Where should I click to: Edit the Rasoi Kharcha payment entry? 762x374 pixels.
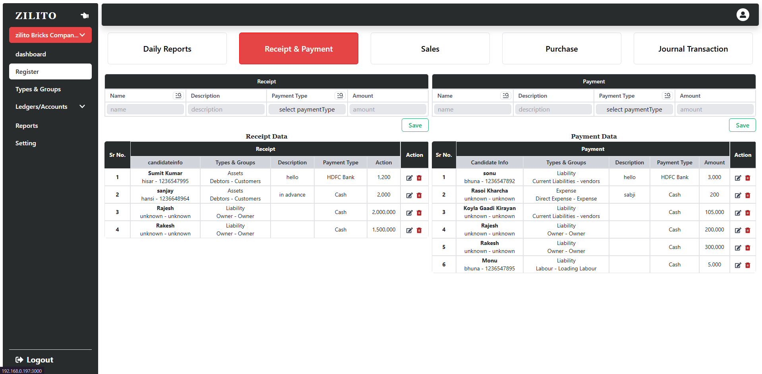(x=738, y=195)
